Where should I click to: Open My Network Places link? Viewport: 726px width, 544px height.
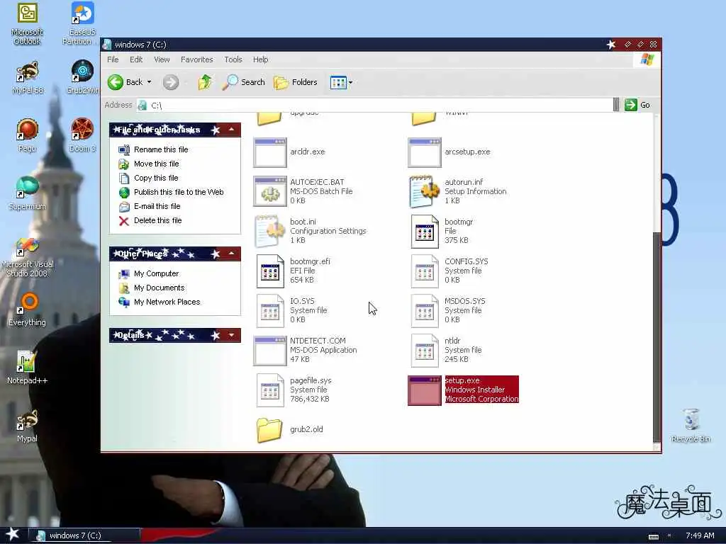pyautogui.click(x=167, y=302)
